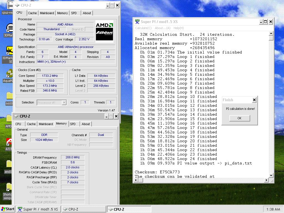Click the FSB:DRAM ratio value 5:6
The width and height of the screenshot is (284, 213).
73,162
